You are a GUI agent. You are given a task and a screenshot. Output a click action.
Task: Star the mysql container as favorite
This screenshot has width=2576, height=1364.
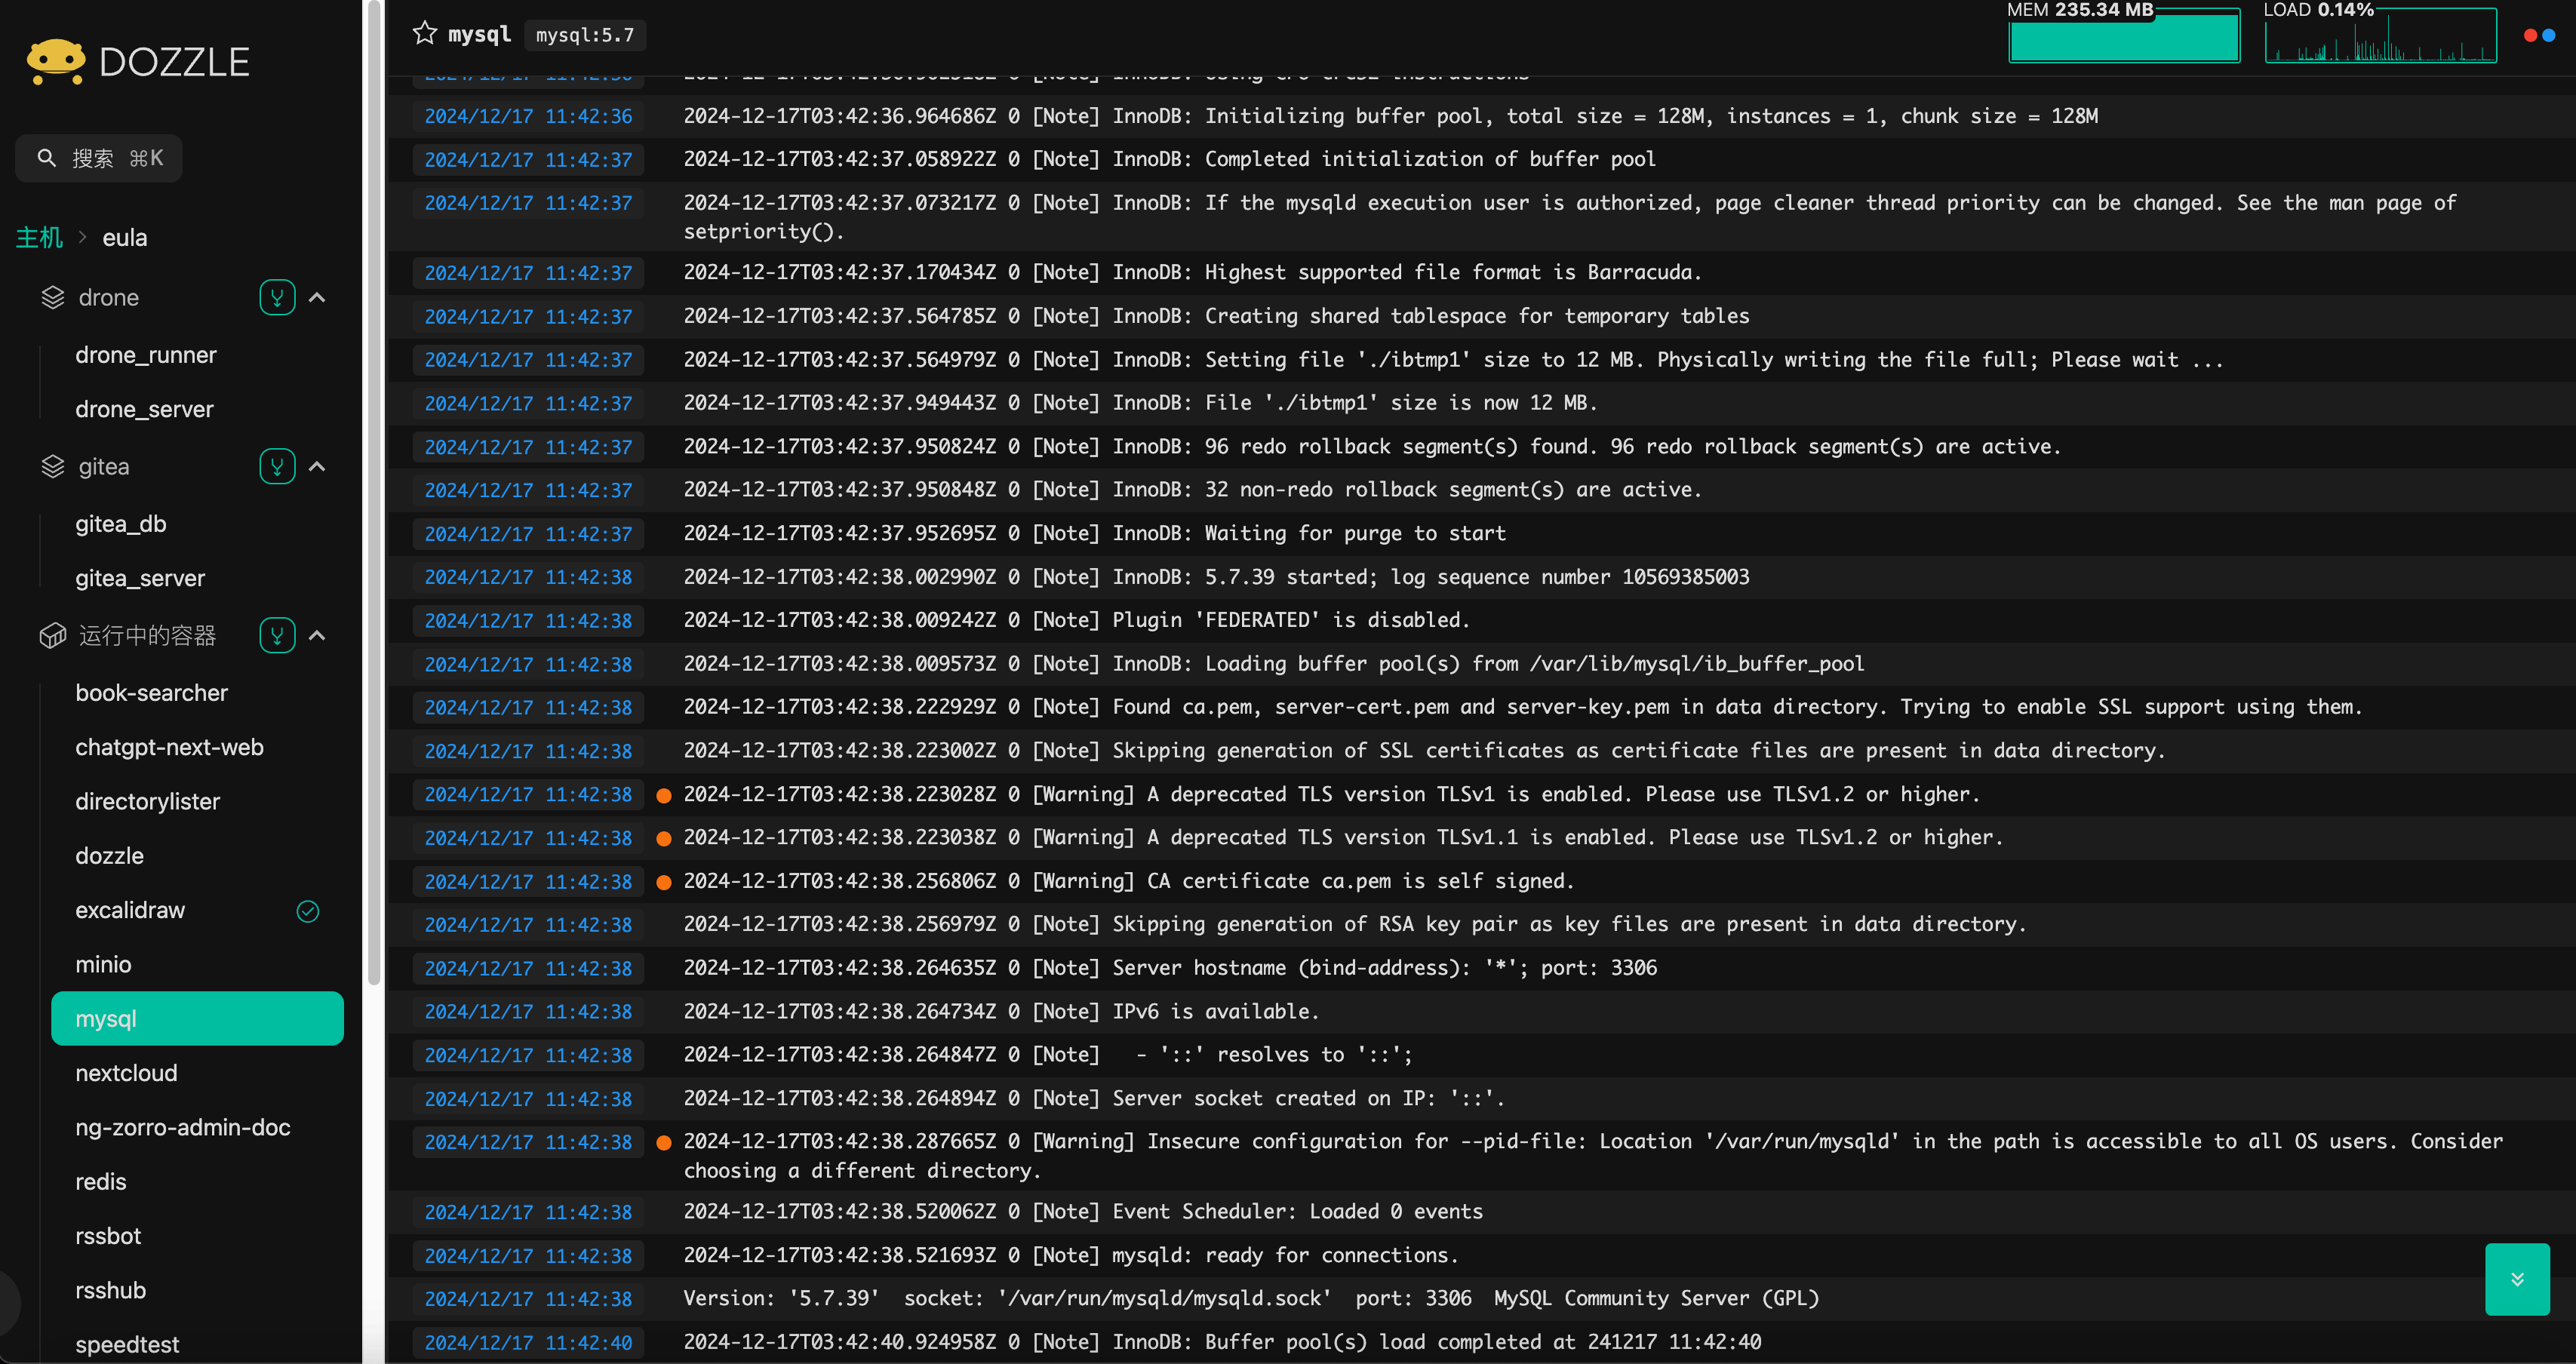coord(425,34)
